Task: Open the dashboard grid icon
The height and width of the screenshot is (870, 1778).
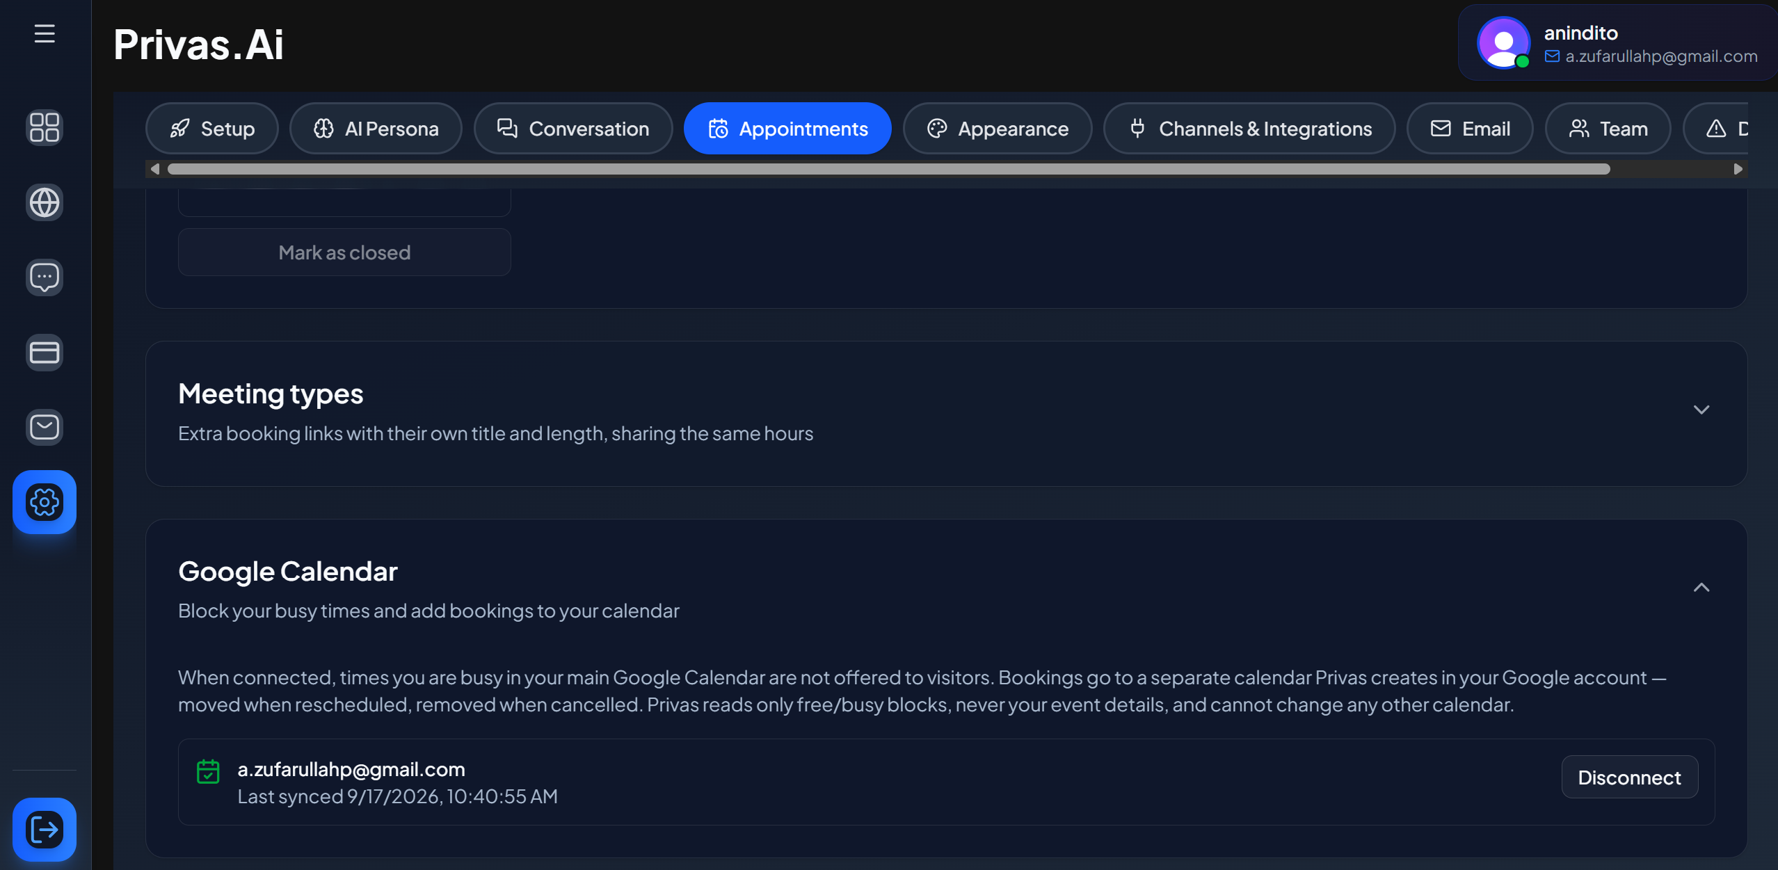Action: click(x=45, y=128)
